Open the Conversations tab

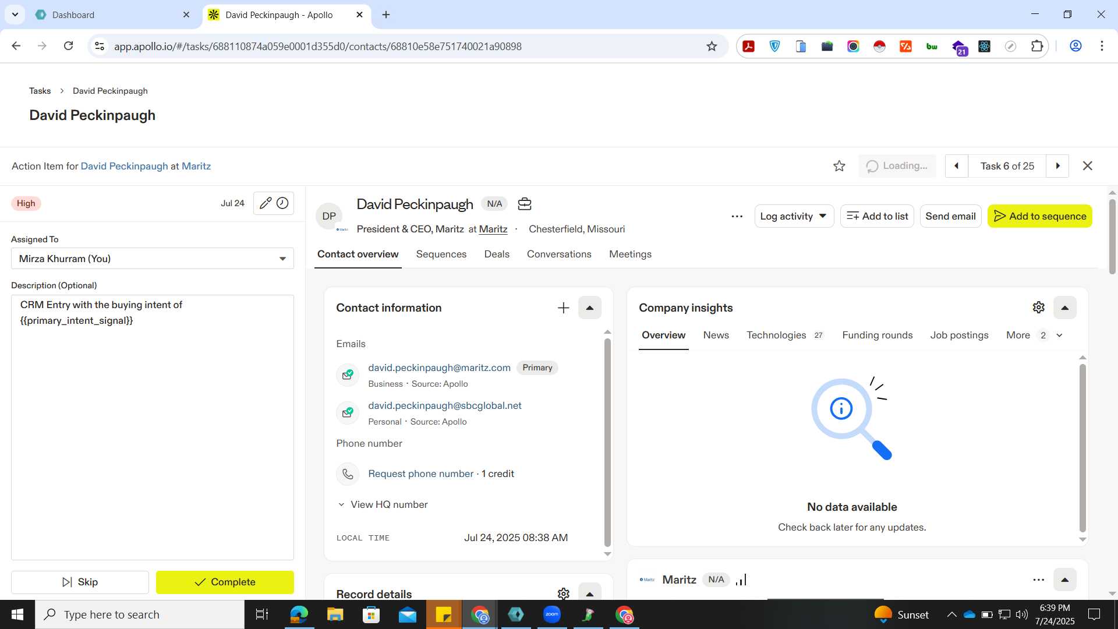click(559, 254)
